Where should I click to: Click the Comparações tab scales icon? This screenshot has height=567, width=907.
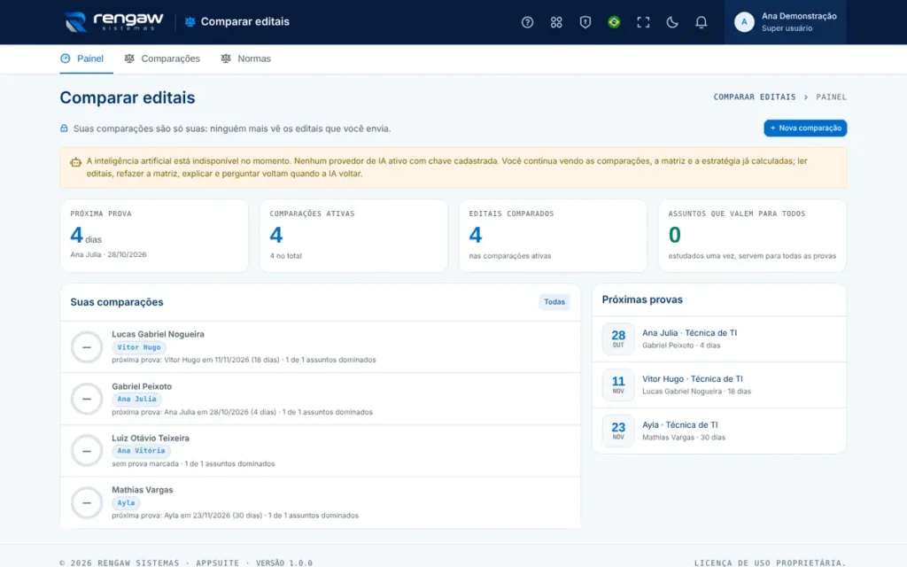tap(129, 58)
